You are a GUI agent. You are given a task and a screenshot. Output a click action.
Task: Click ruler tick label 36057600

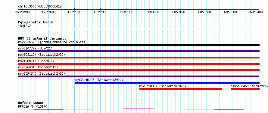pos(48,12)
